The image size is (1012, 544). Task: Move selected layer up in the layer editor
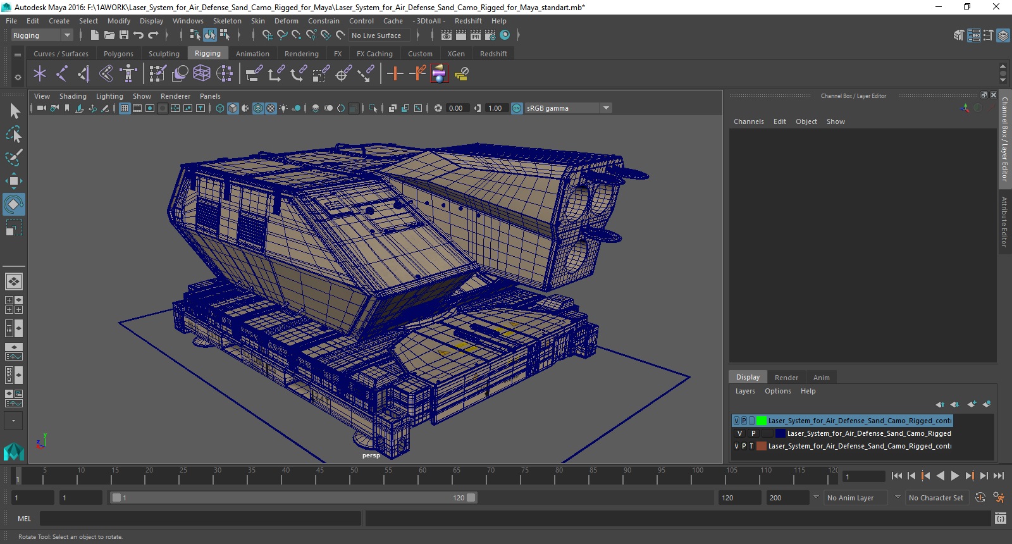940,404
